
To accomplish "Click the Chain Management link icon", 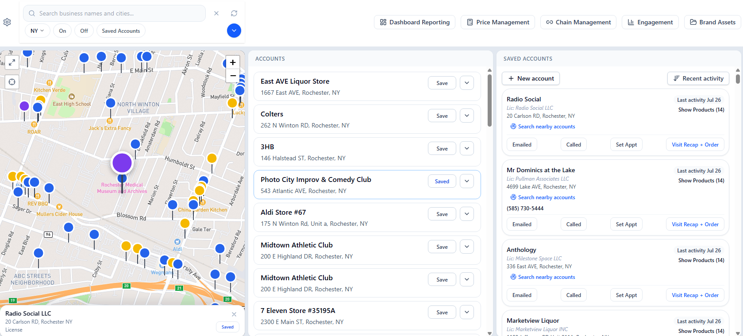I will pyautogui.click(x=550, y=22).
